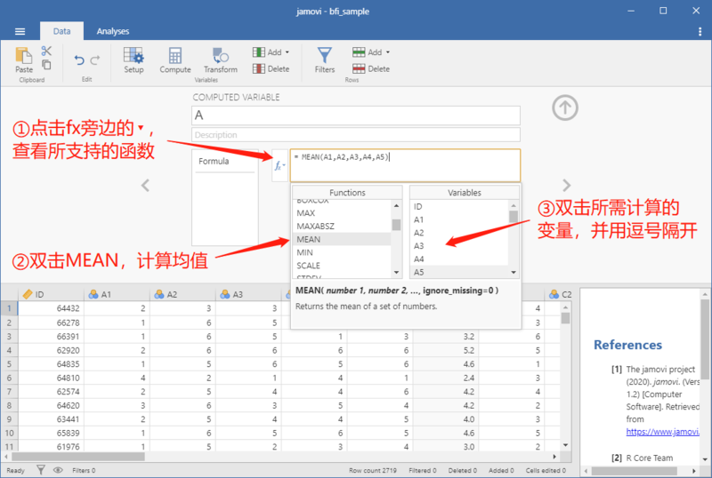
Task: Click the Undo arrow icon
Action: [x=79, y=60]
